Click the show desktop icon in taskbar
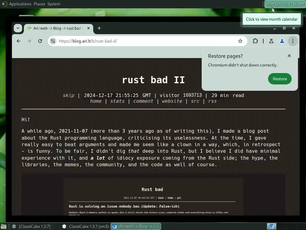Screen dimensions: 306x230 [4, 227]
